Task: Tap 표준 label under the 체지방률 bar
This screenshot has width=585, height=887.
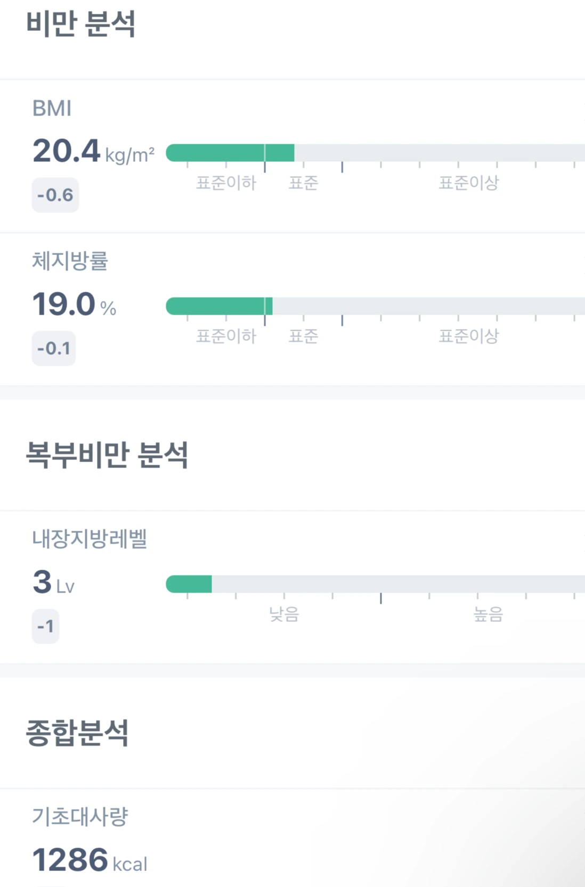Action: (303, 336)
